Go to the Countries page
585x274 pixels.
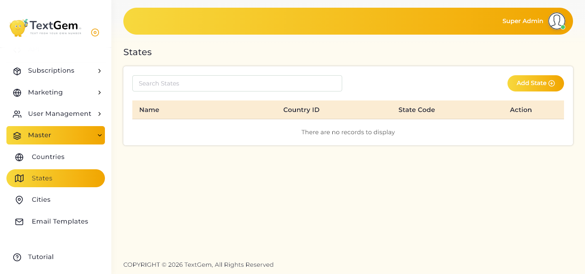pyautogui.click(x=56, y=157)
